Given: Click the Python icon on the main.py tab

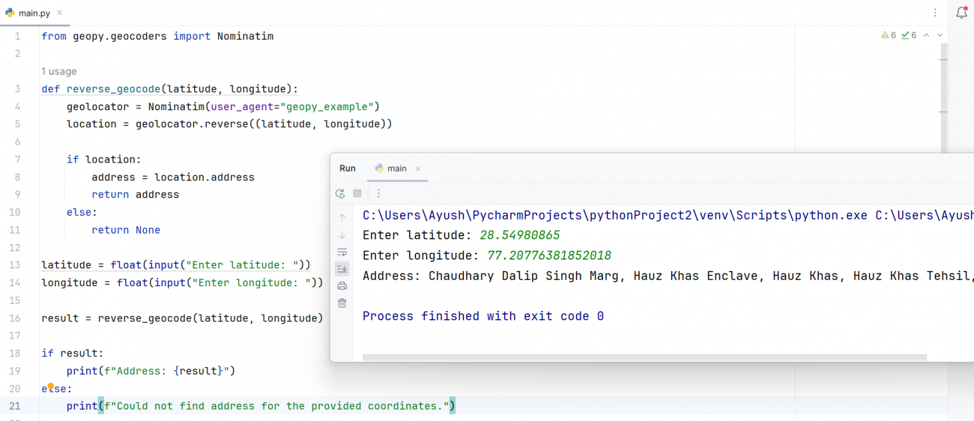Looking at the screenshot, I should pyautogui.click(x=9, y=13).
